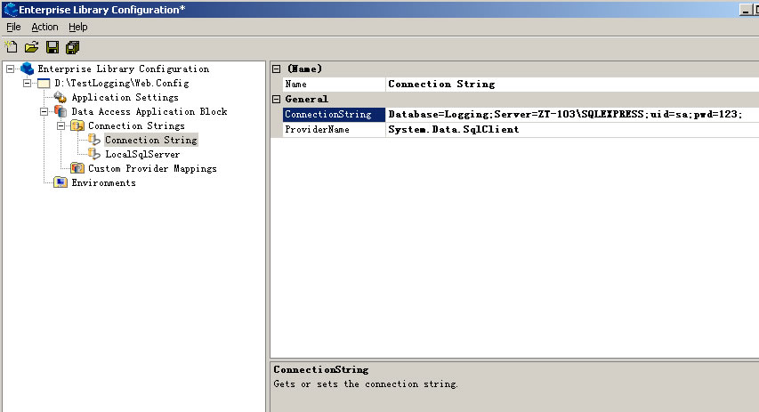Click the Environments node icon
The image size is (759, 412).
tap(60, 182)
